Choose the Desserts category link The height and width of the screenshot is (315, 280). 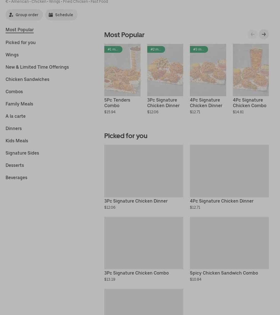coord(15,165)
